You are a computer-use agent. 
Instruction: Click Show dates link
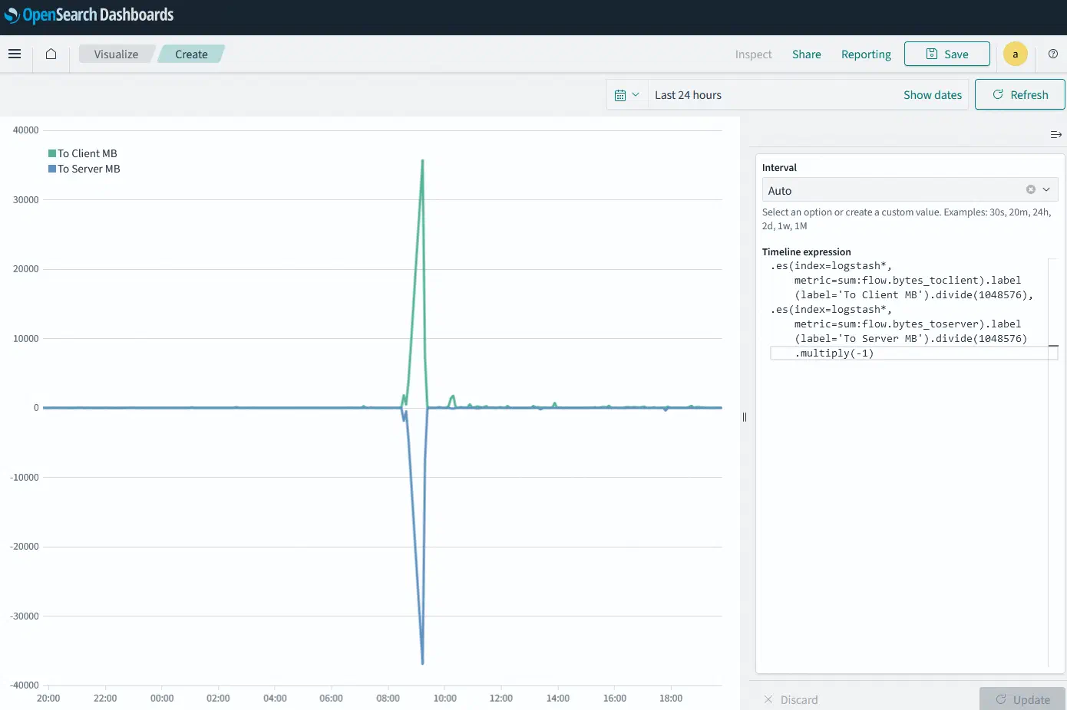(x=933, y=95)
